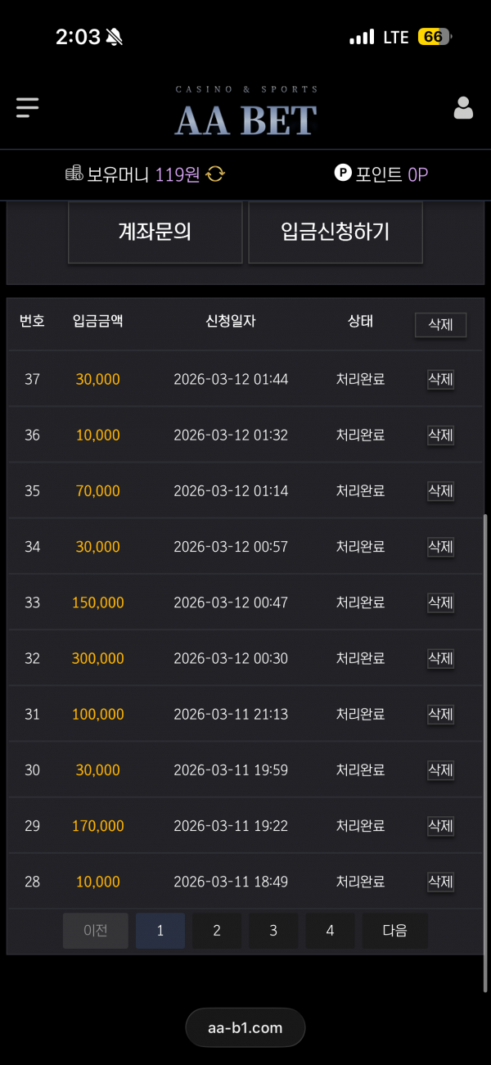
Task: Tap the aa-b1.com address bar
Action: click(x=245, y=1027)
